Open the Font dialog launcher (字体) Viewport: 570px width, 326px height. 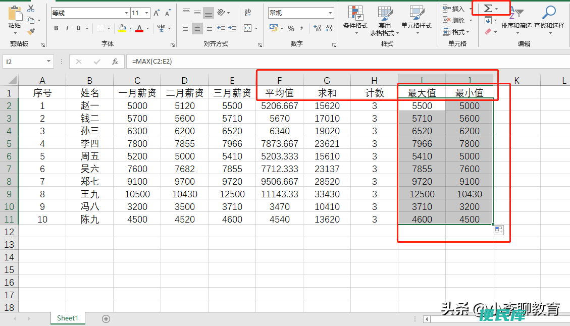[x=172, y=45]
